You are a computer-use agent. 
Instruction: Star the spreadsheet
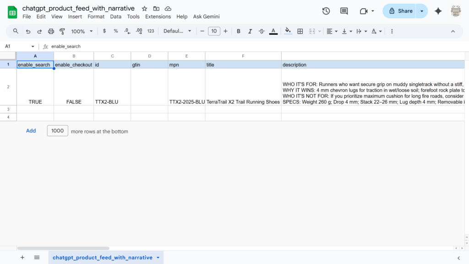coord(144,8)
